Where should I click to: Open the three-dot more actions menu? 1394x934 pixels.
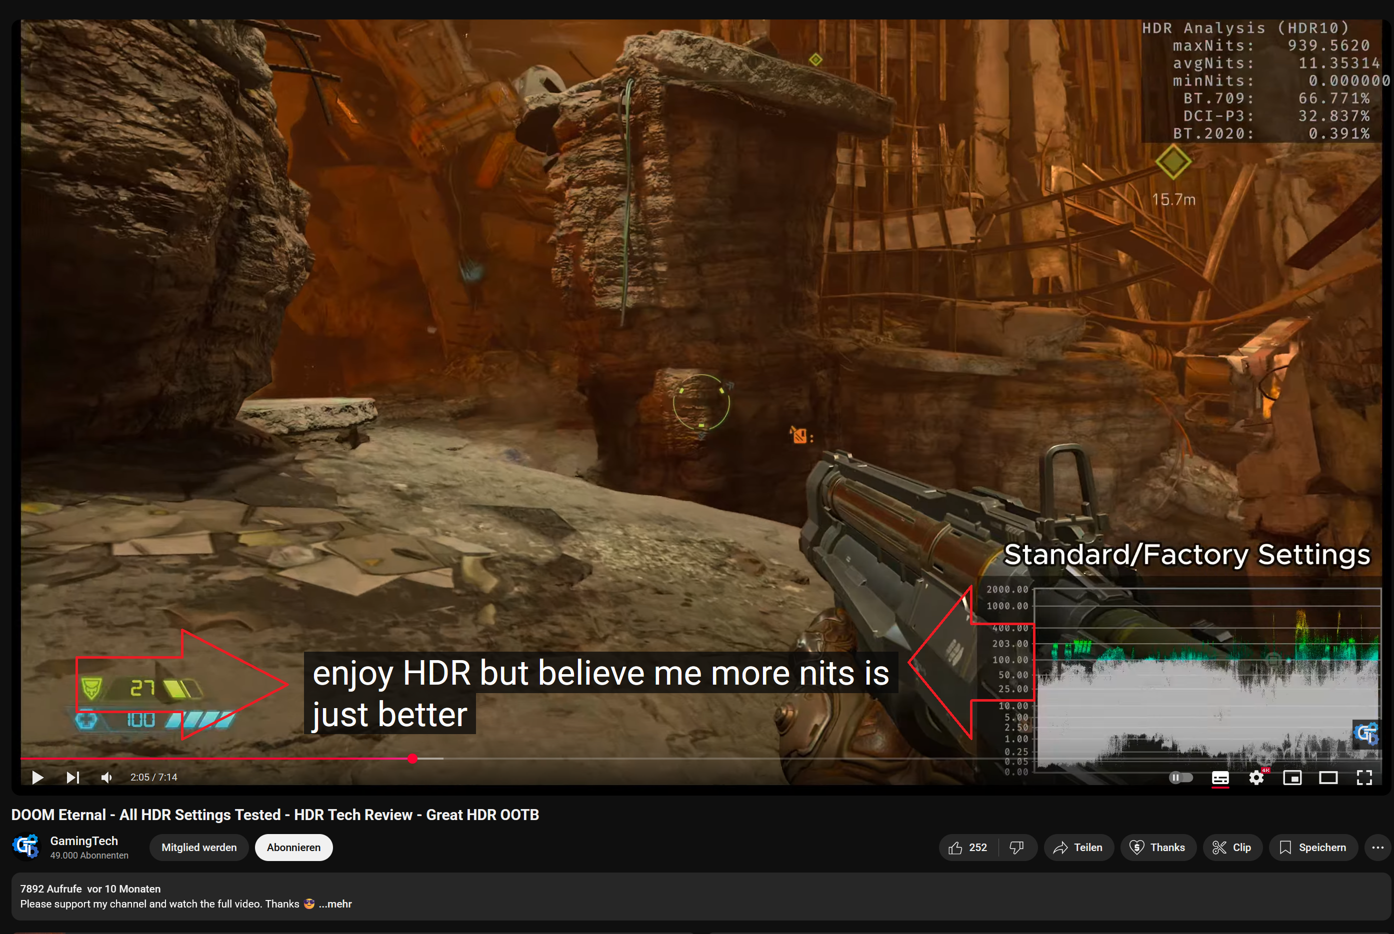1377,847
